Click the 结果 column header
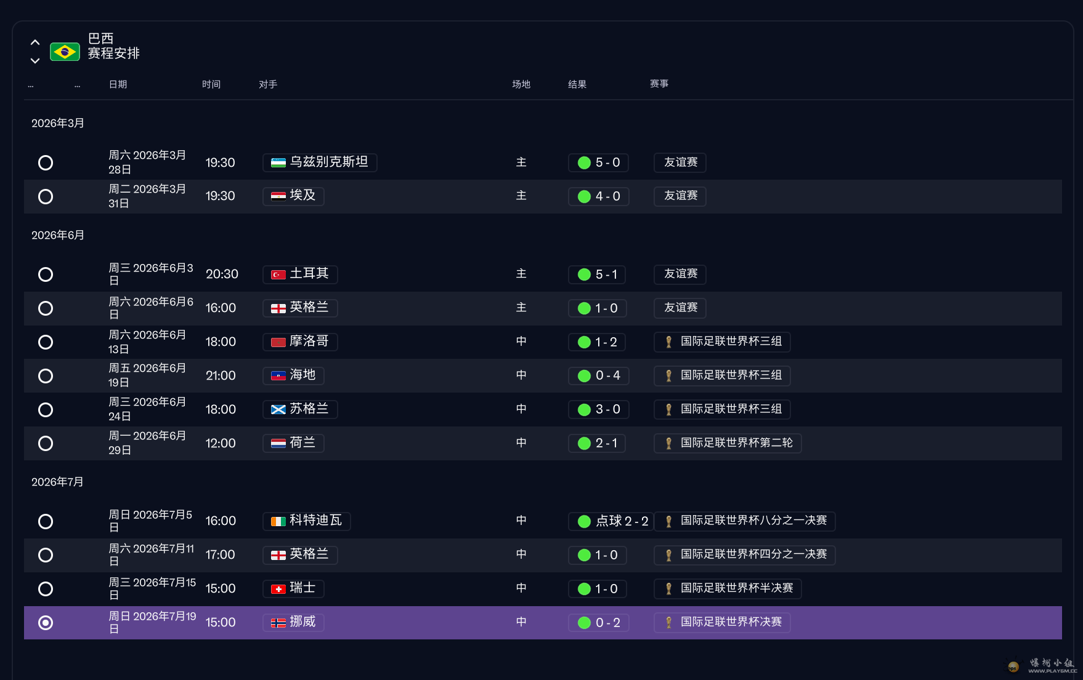 click(577, 84)
